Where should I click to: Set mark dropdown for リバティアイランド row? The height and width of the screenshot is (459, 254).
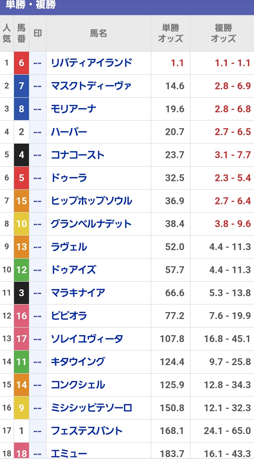[37, 63]
